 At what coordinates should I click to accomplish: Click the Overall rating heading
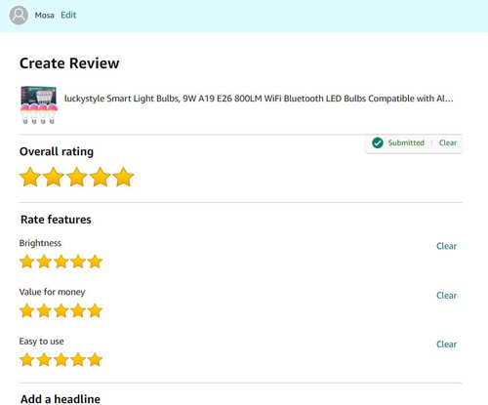57,151
